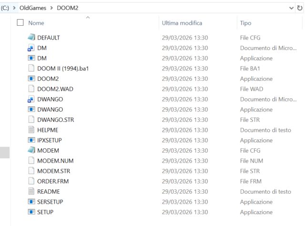The width and height of the screenshot is (305, 226).
Task: Click the refresh button beside address bar
Action: tap(301, 8)
